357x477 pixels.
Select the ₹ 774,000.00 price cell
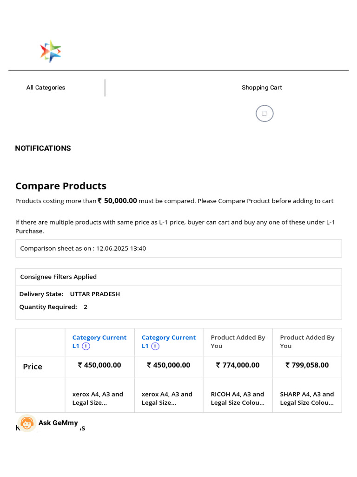pyautogui.click(x=238, y=365)
